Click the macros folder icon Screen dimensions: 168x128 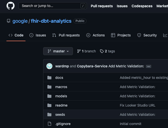(49, 87)
